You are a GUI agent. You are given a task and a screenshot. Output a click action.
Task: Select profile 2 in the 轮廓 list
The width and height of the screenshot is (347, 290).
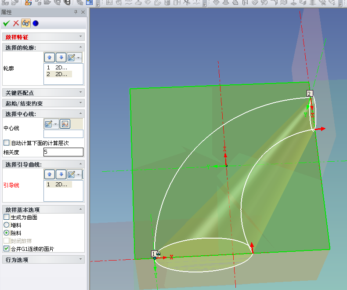(x=58, y=74)
